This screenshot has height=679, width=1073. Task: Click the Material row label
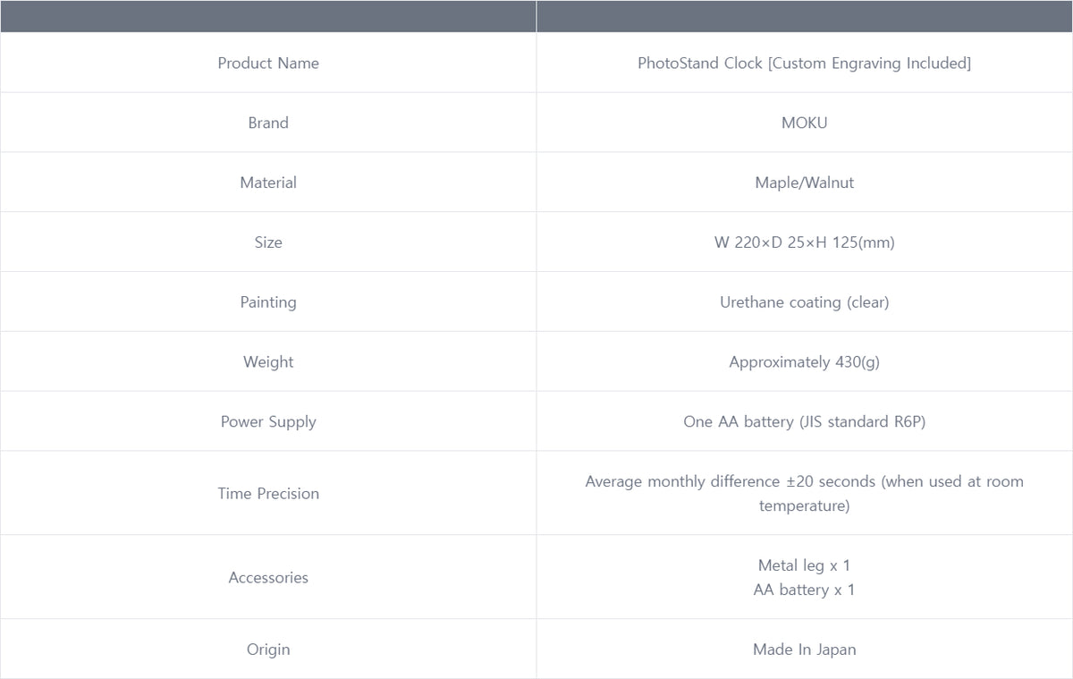coord(268,182)
